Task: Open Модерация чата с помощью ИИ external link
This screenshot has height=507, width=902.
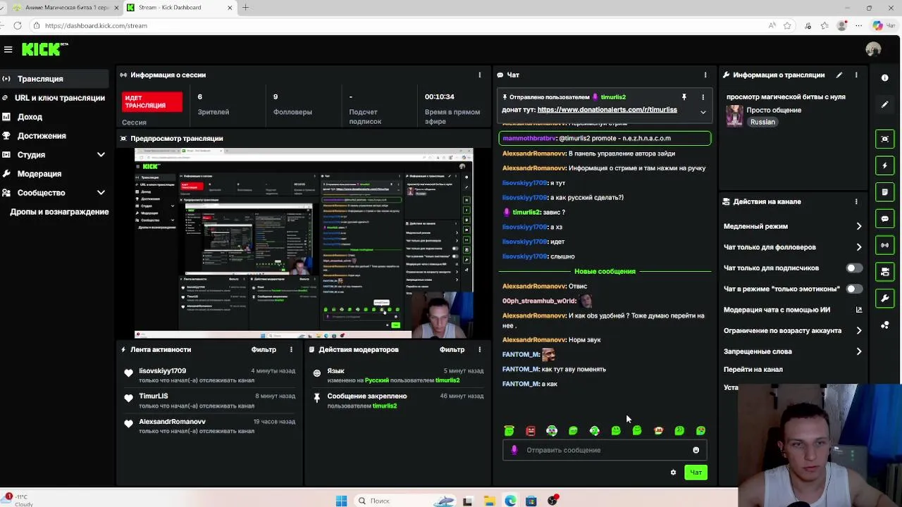Action: [858, 310]
